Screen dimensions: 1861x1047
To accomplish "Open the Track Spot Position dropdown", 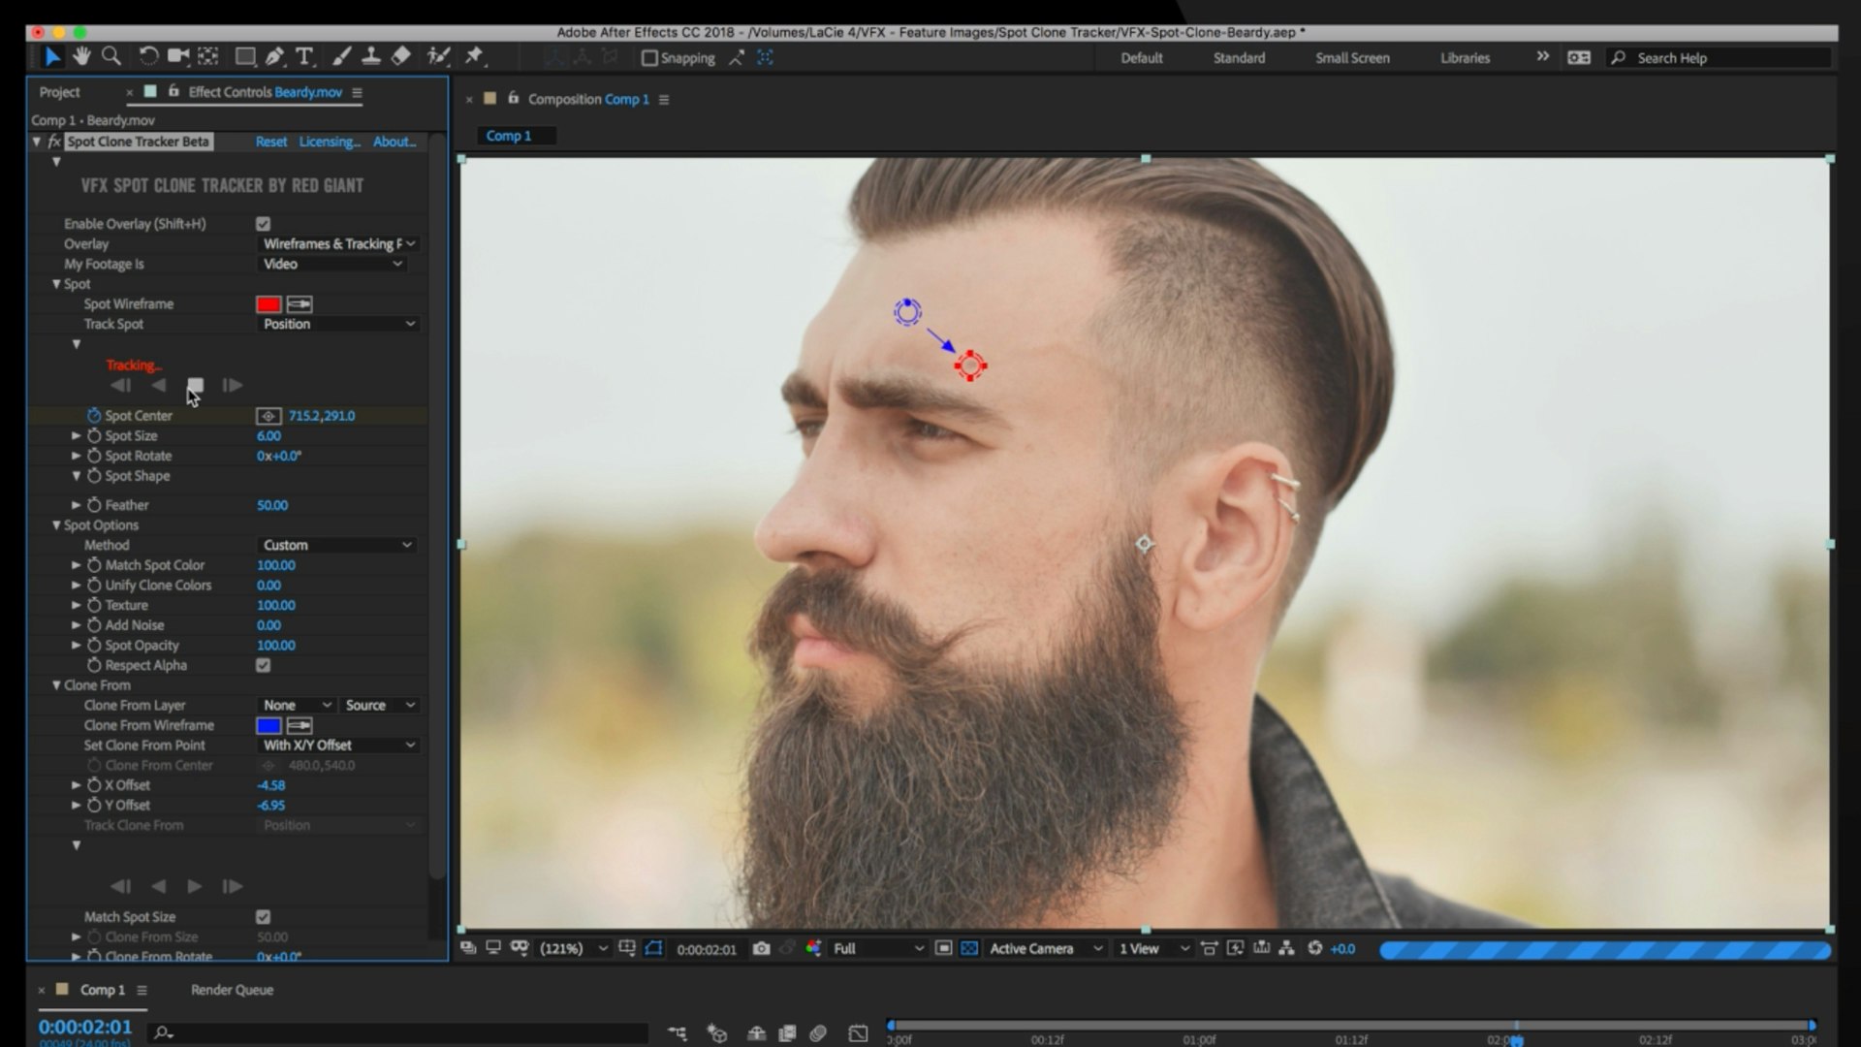I will click(338, 324).
